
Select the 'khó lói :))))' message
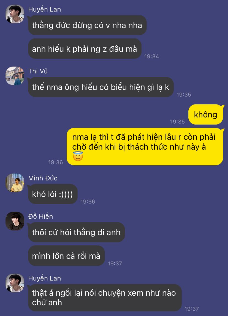tap(53, 194)
